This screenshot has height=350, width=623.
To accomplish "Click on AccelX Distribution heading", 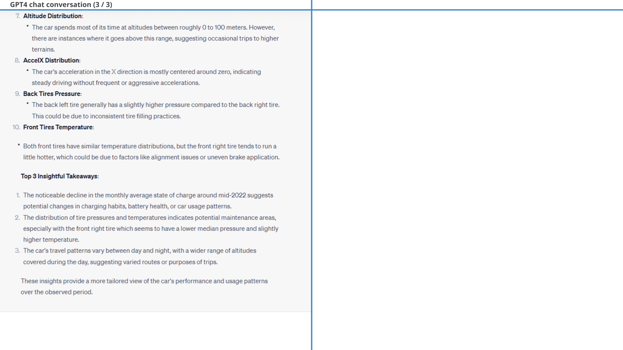I will pyautogui.click(x=52, y=60).
